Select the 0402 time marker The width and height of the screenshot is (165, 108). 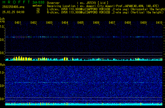tap(34, 23)
